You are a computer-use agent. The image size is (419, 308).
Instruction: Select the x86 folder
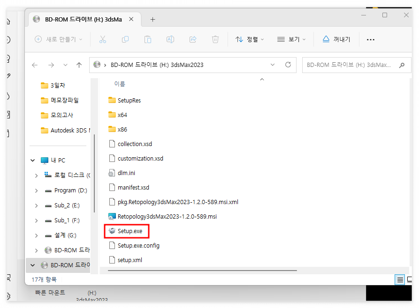tap(118, 129)
